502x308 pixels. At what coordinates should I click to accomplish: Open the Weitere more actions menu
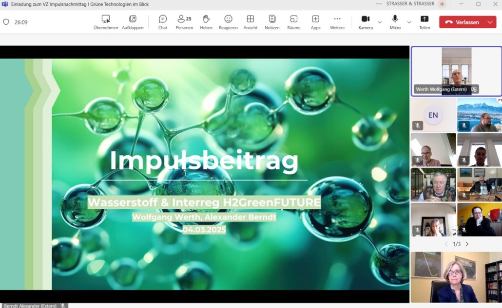337,22
